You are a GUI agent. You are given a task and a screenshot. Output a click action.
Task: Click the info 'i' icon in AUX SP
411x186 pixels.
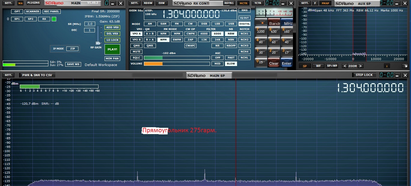tap(387, 66)
